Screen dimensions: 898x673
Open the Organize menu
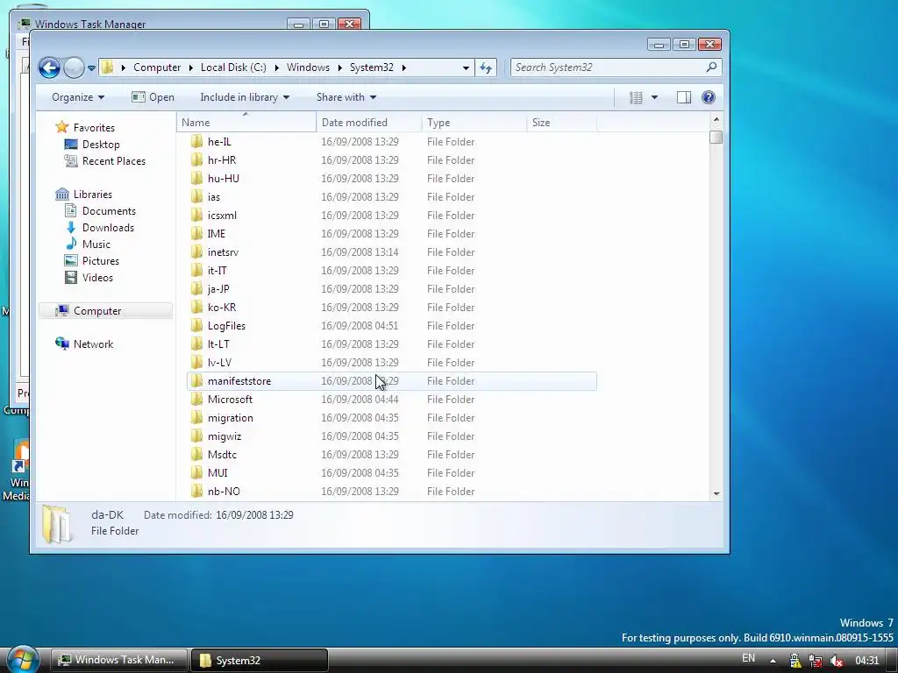[78, 97]
